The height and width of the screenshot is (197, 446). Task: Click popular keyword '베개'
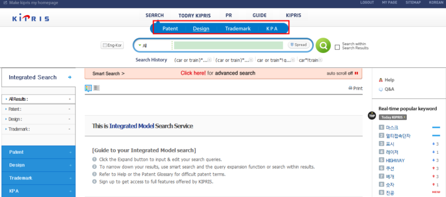click(x=390, y=176)
